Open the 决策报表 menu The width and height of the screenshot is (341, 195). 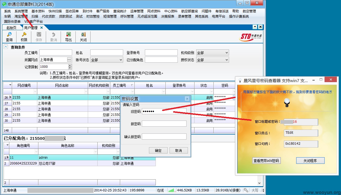[168, 16]
